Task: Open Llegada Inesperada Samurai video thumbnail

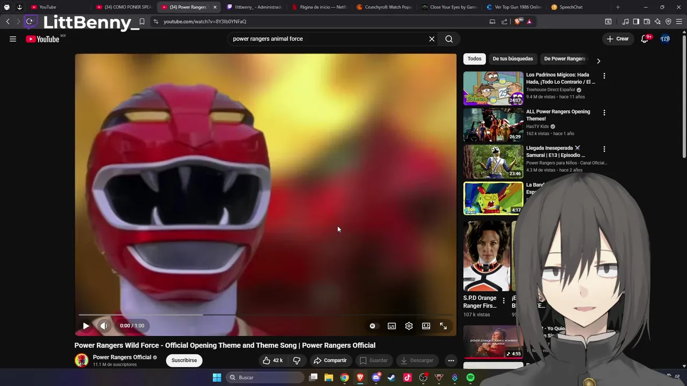Action: (493, 161)
